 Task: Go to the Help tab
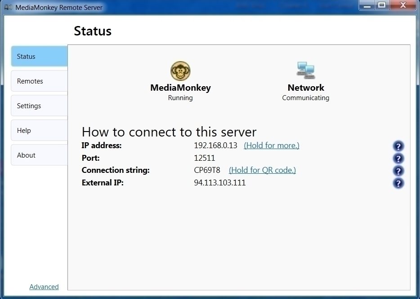[x=39, y=130]
